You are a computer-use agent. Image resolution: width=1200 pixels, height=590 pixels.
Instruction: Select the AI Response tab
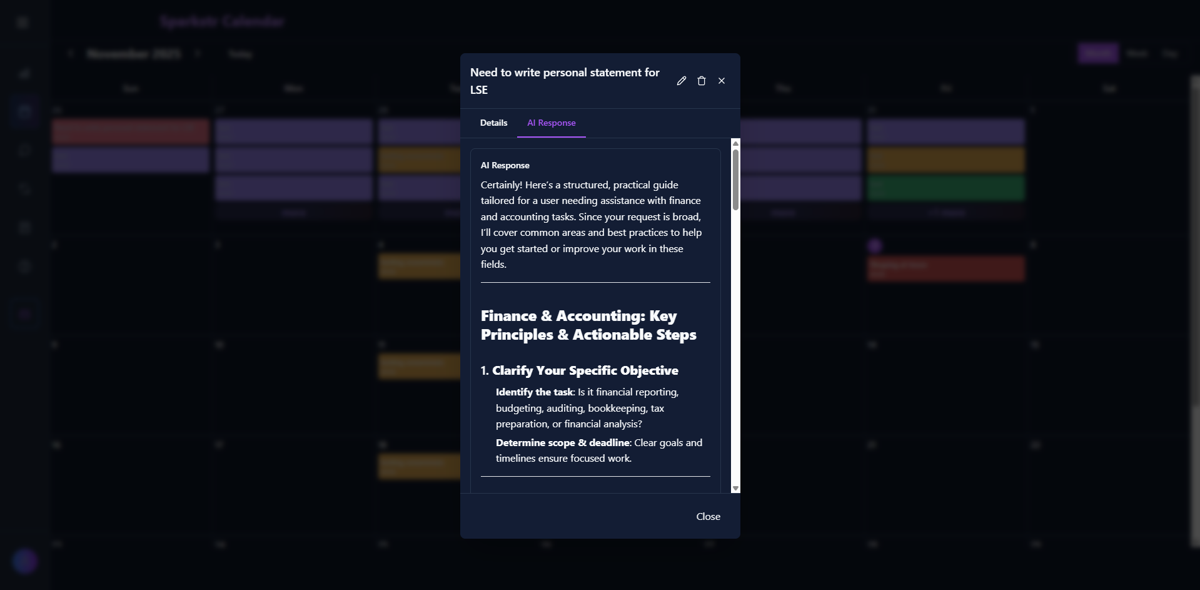pos(551,123)
